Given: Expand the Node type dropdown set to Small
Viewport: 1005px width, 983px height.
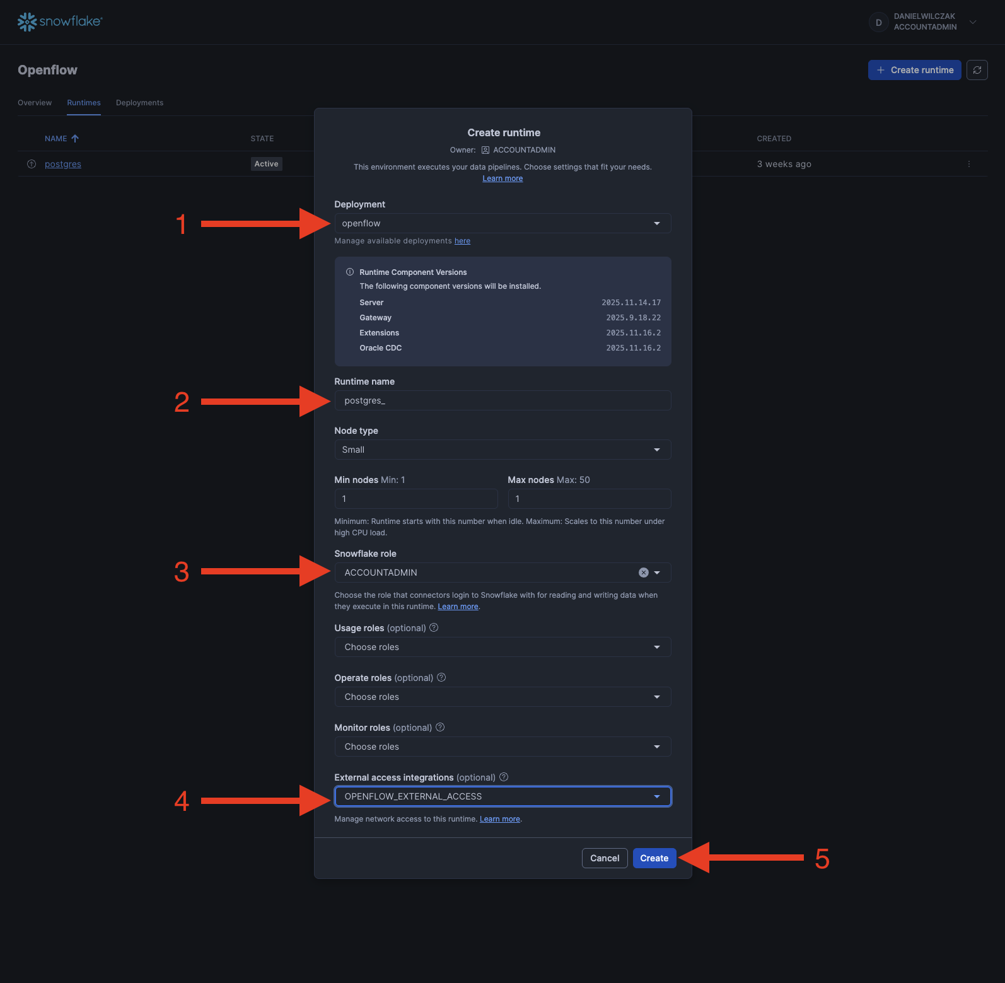Looking at the screenshot, I should point(502,450).
